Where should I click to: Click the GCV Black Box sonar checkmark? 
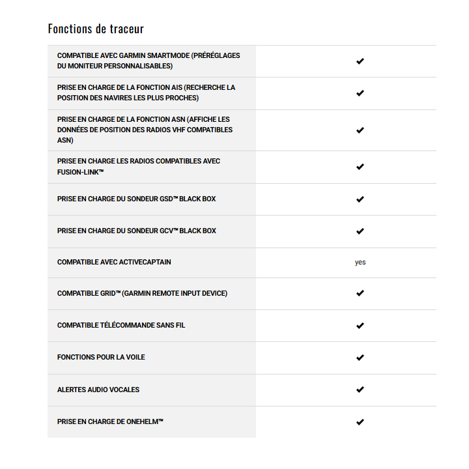point(360,231)
